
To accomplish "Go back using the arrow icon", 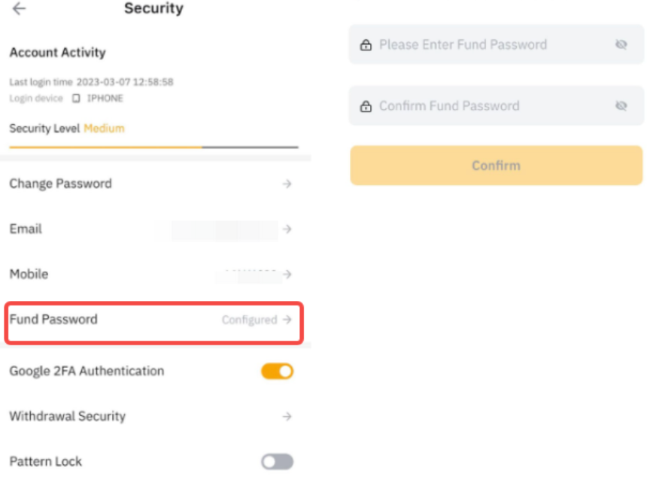I will click(20, 9).
